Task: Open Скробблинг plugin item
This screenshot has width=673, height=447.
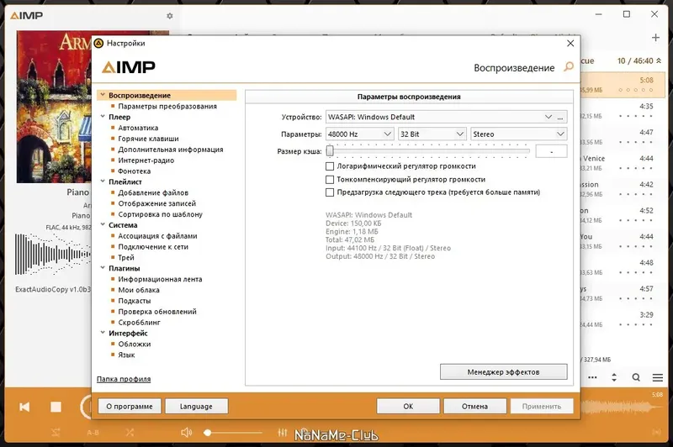Action: pos(140,323)
